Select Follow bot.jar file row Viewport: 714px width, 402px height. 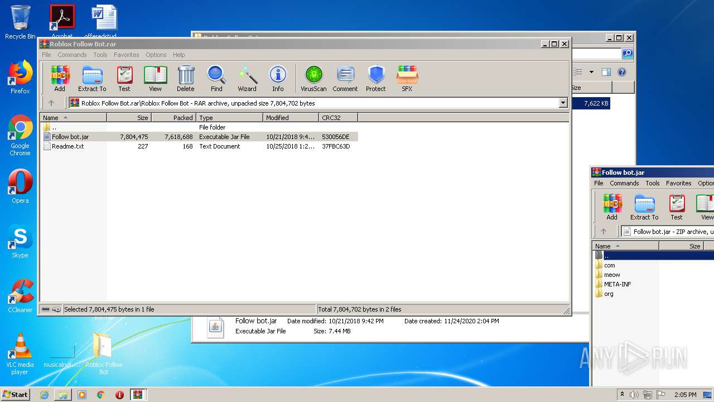199,137
